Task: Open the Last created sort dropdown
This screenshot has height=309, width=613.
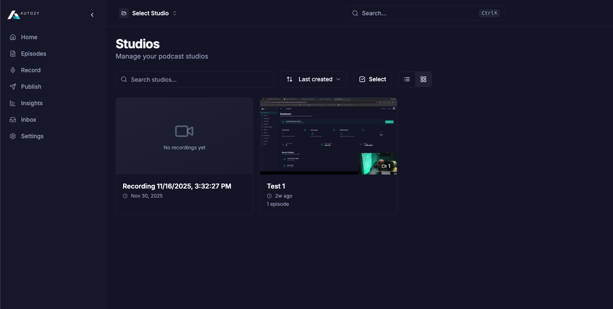Action: [314, 79]
